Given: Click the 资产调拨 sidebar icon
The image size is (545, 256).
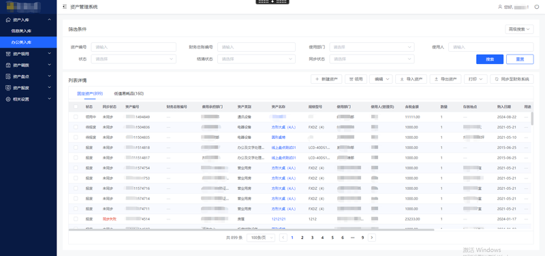Looking at the screenshot, I should (8, 65).
